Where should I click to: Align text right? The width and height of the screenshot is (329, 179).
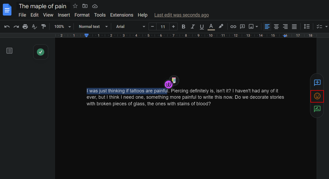(x=285, y=27)
